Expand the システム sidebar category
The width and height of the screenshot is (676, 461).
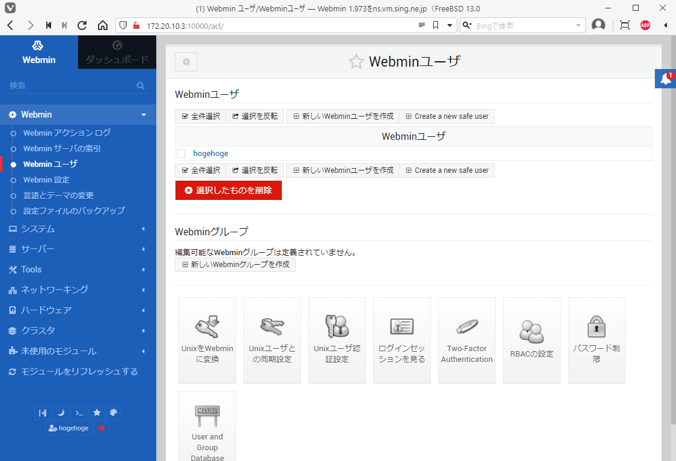(78, 229)
